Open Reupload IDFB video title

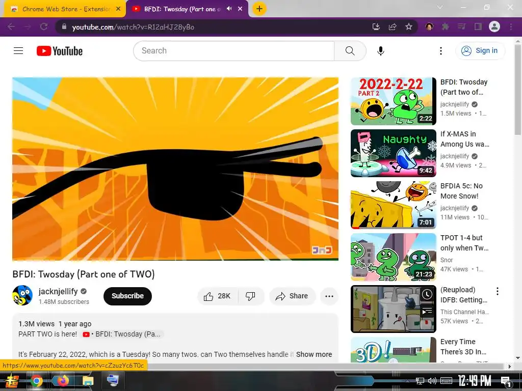tap(464, 295)
